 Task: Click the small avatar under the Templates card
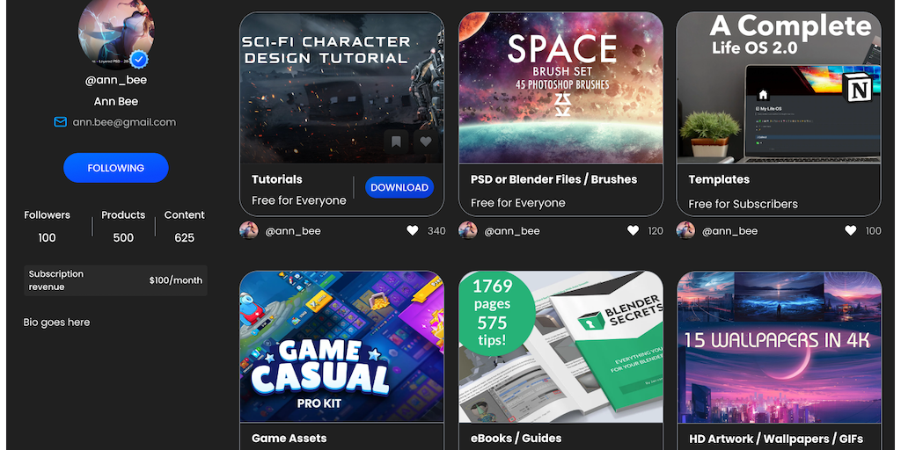point(685,231)
